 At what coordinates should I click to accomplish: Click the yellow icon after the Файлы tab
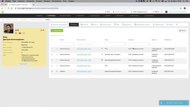pos(177,25)
